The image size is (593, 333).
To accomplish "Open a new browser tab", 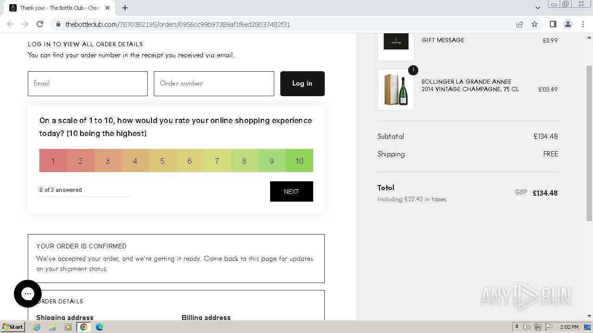I will 125,8.
